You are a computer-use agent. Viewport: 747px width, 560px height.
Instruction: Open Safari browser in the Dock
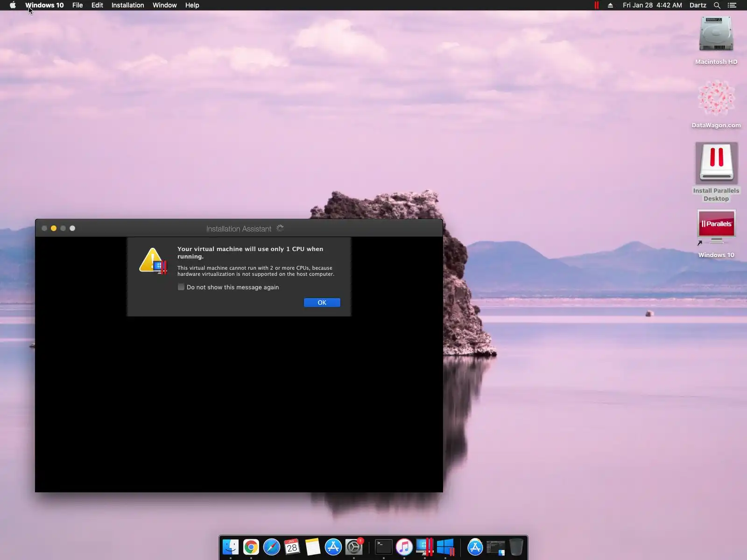[272, 547]
